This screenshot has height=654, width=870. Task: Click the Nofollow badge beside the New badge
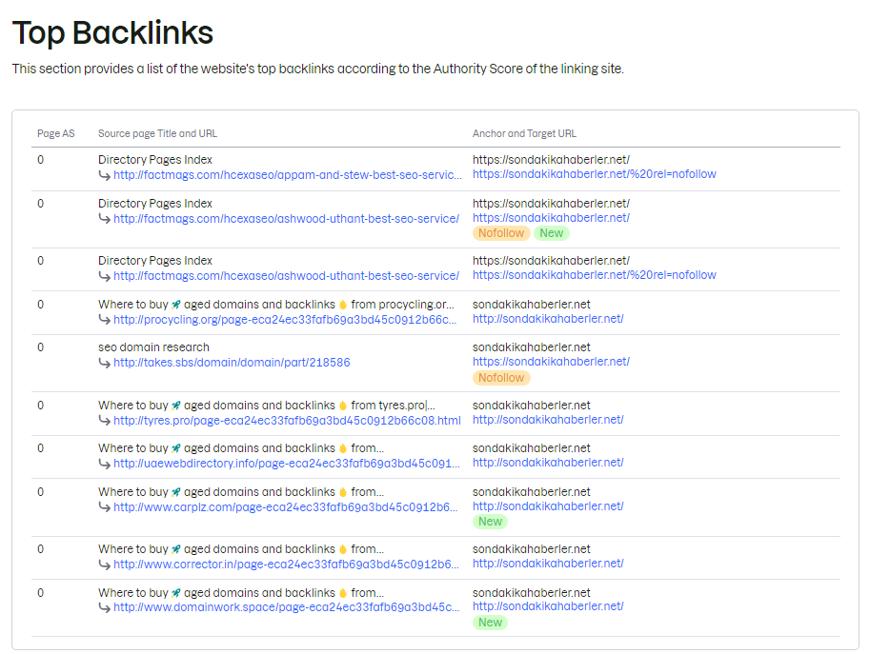tap(501, 233)
